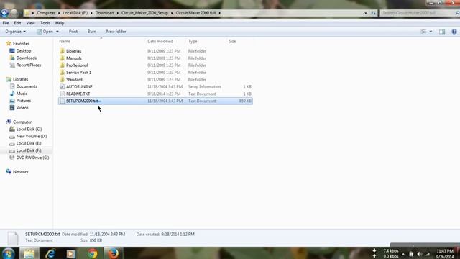Sort by the Date modified column
Image resolution: width=460 pixels, height=259 pixels.
[160, 42]
